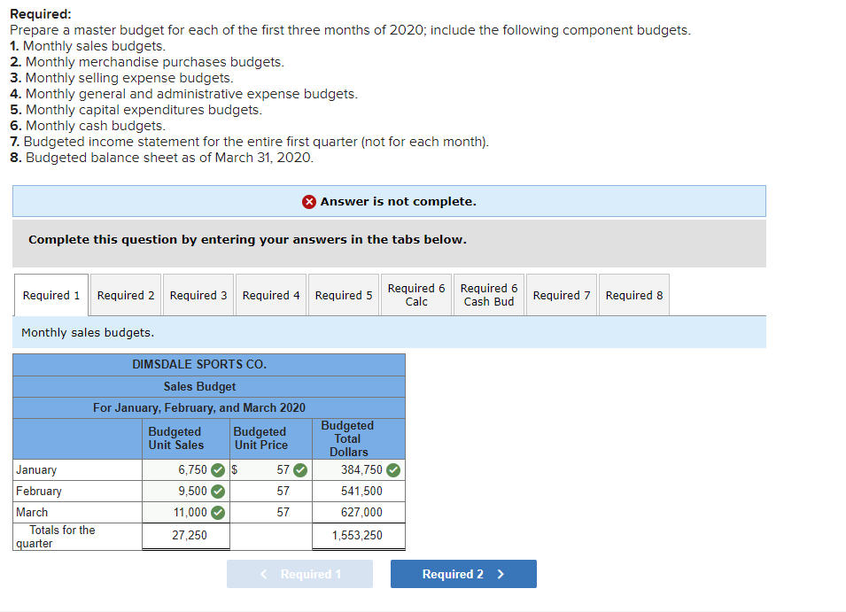Image resolution: width=846 pixels, height=612 pixels.
Task: Click 'Complete this question by entering your answers' instruction
Action: pos(248,239)
